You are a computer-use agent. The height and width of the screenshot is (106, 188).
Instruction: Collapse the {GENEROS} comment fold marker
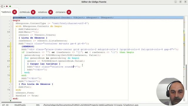tap(12, 47)
